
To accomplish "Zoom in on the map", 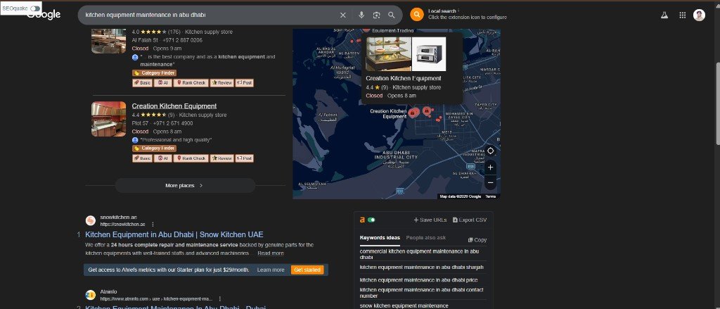I will click(490, 168).
